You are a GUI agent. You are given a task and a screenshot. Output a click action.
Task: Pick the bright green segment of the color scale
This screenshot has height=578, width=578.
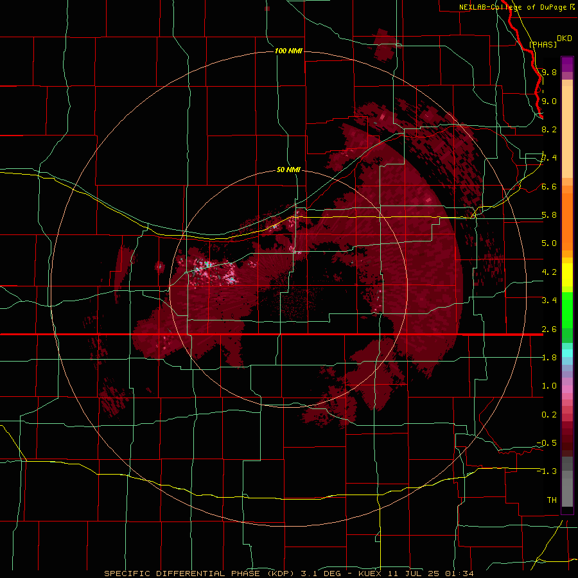[x=567, y=310]
